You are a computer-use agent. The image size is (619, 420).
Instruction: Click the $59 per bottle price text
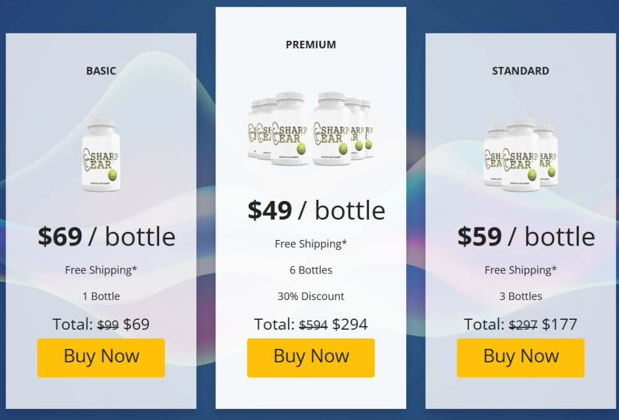pos(520,236)
